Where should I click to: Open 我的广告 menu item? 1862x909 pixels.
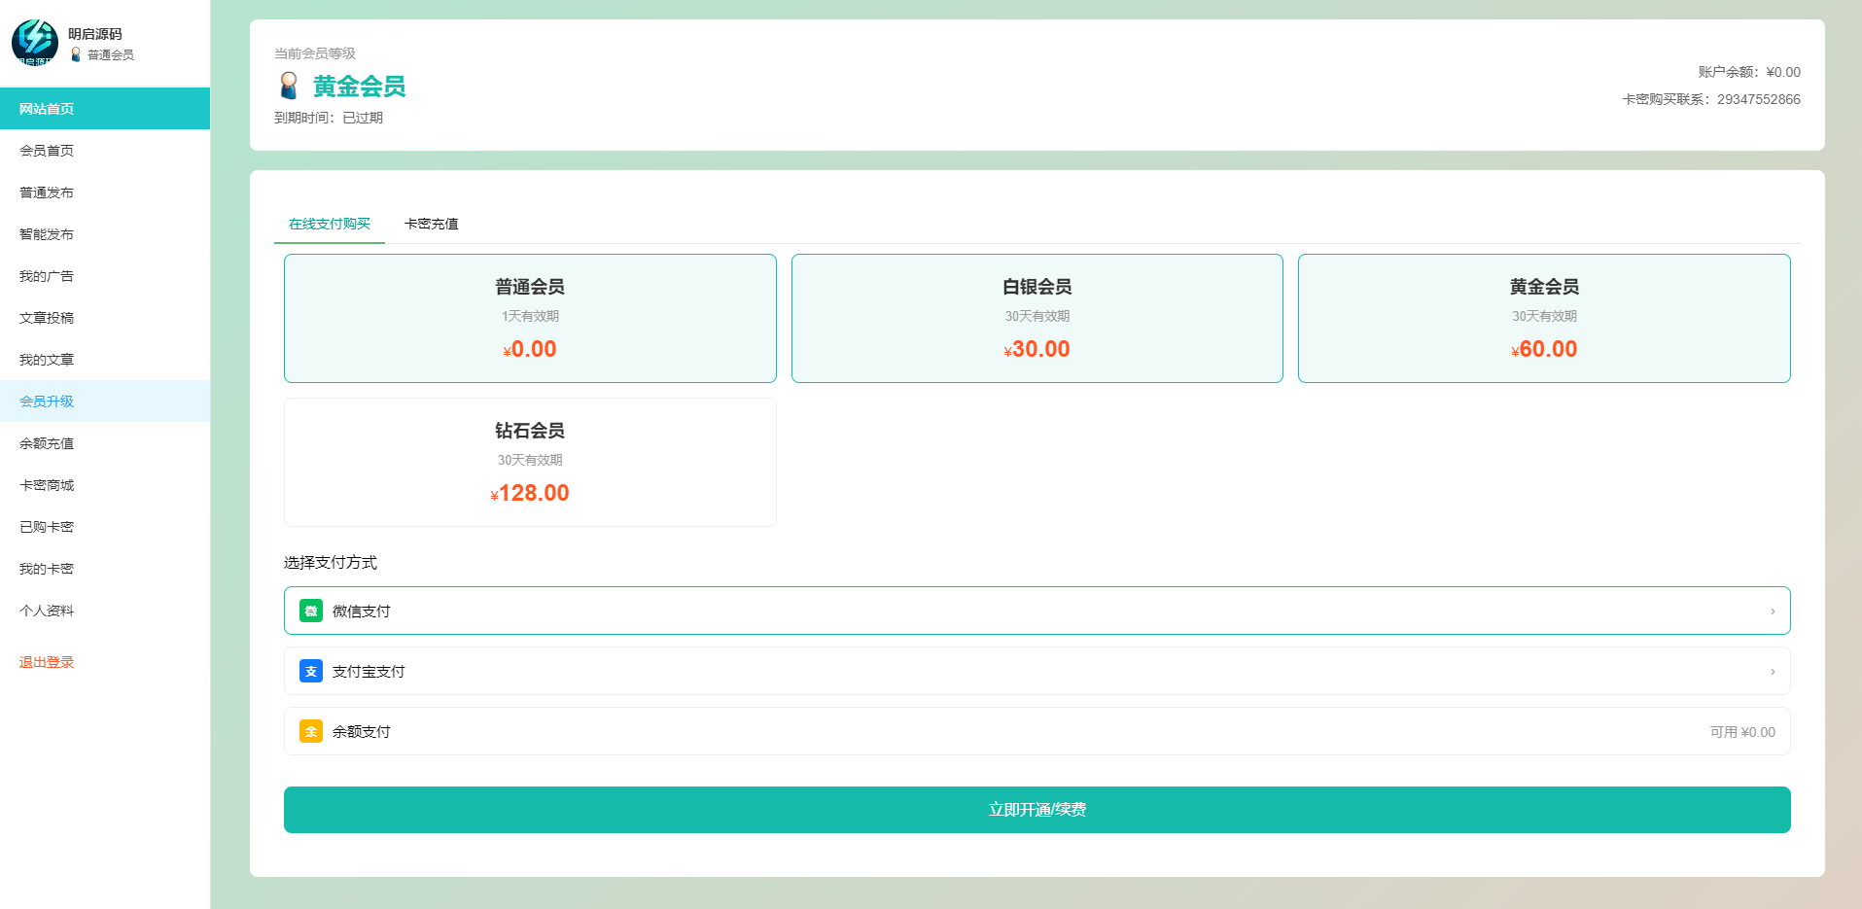[105, 276]
